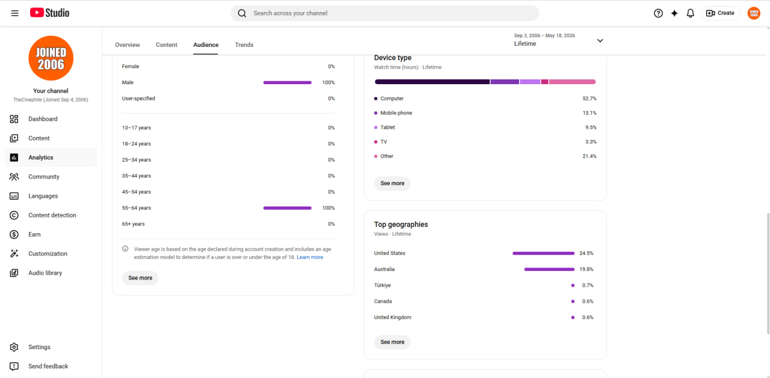Click the account avatar menu
Screen dimensions: 770x378
(754, 13)
